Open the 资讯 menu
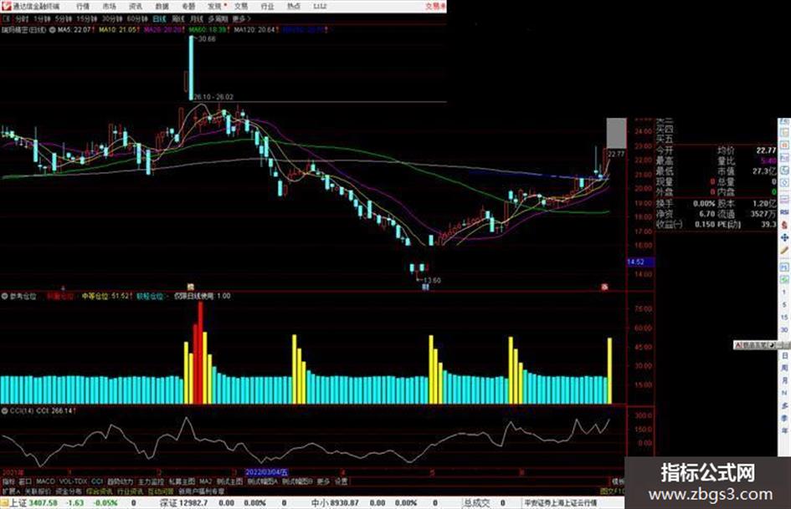 click(x=136, y=7)
